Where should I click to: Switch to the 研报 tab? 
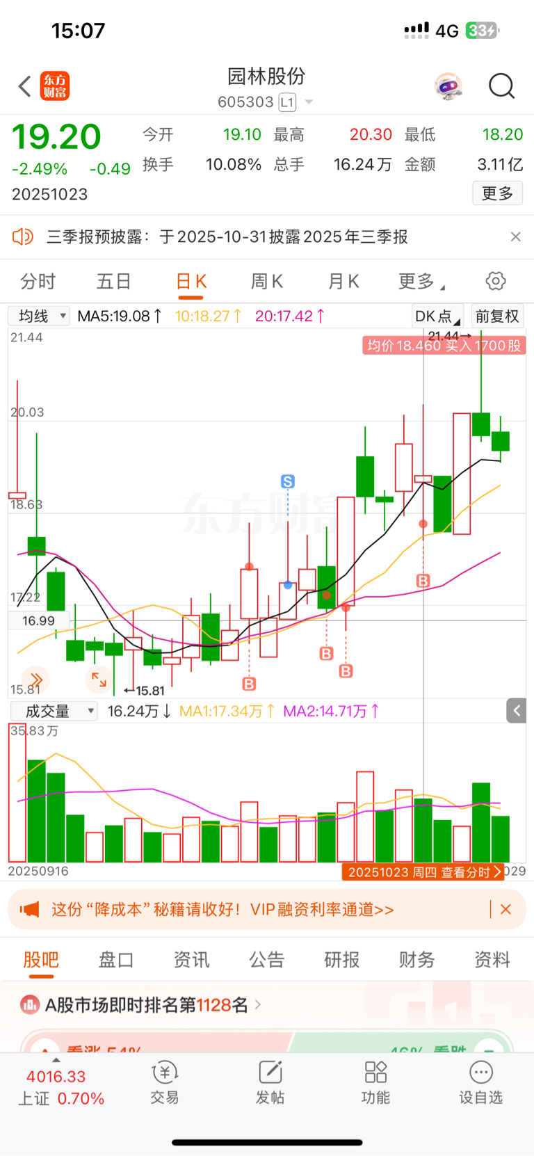pyautogui.click(x=342, y=960)
